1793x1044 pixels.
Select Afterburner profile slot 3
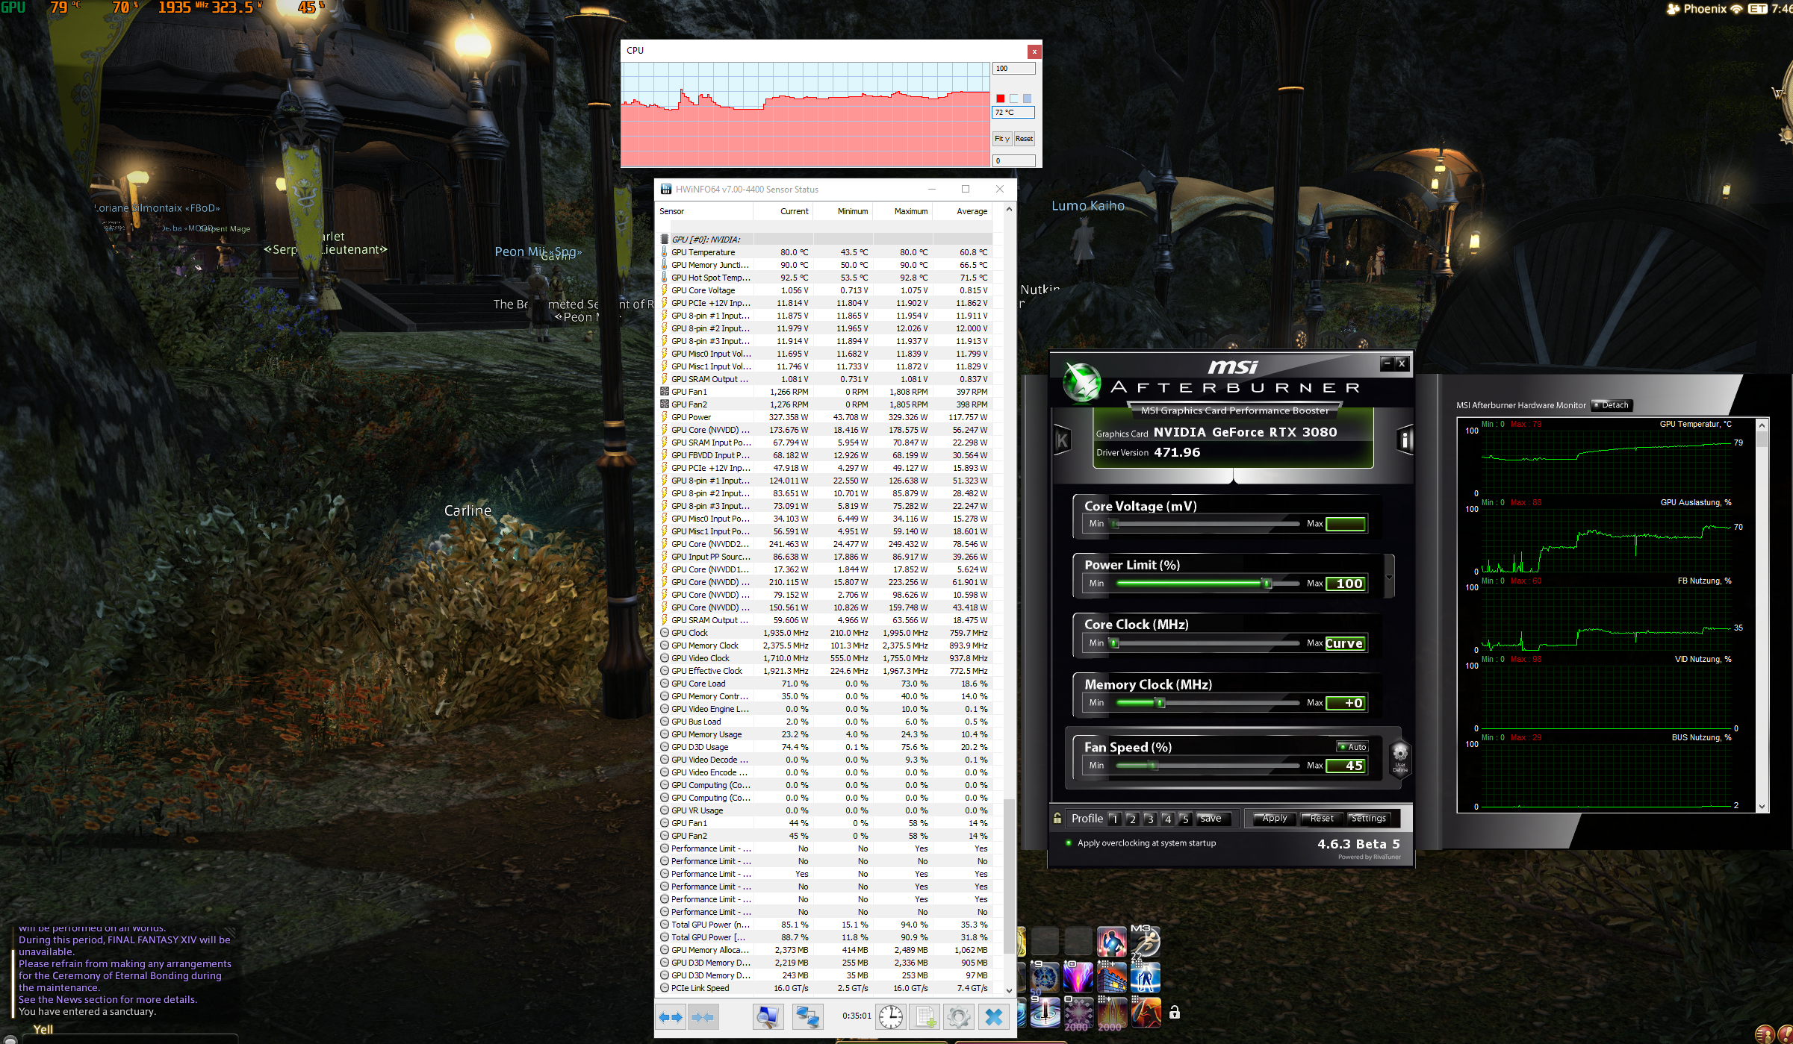coord(1150,819)
